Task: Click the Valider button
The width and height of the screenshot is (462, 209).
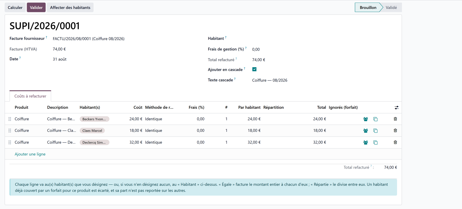Action: tap(36, 7)
